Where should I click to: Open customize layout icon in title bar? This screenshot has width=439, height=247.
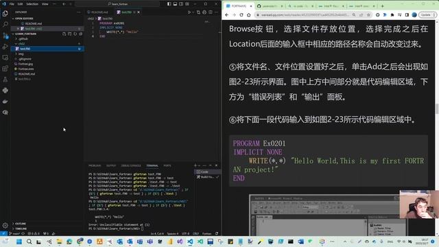[187, 4]
